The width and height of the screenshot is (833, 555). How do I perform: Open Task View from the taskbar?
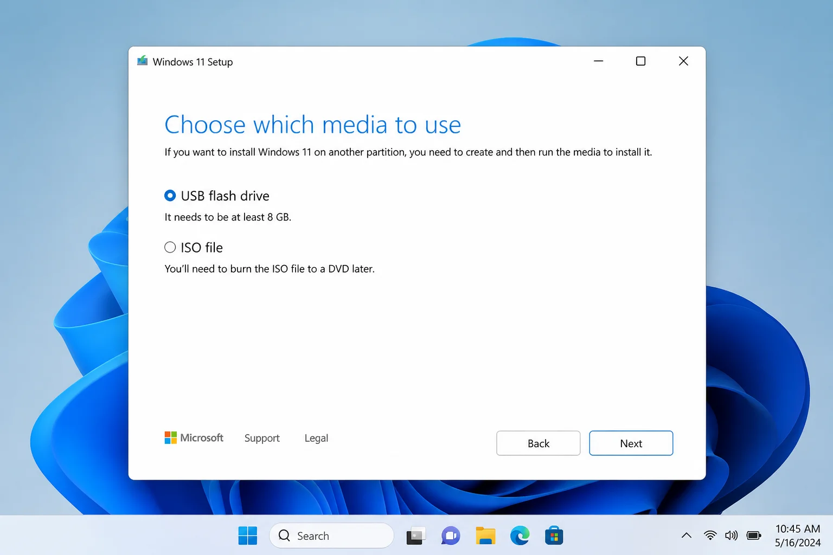[x=416, y=536]
